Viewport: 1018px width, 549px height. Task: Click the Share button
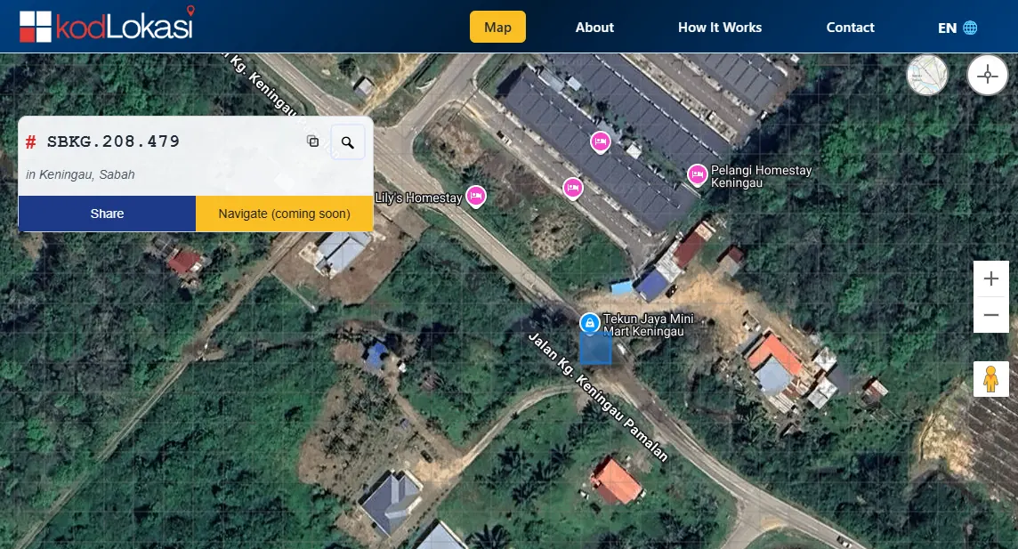click(107, 214)
